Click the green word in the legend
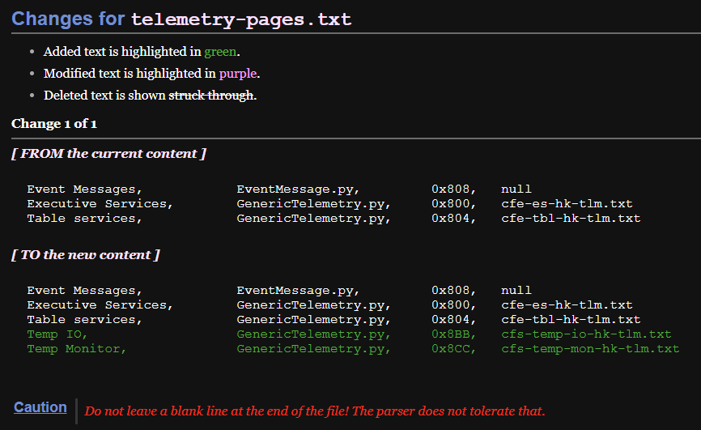The height and width of the screenshot is (430, 701). point(220,52)
